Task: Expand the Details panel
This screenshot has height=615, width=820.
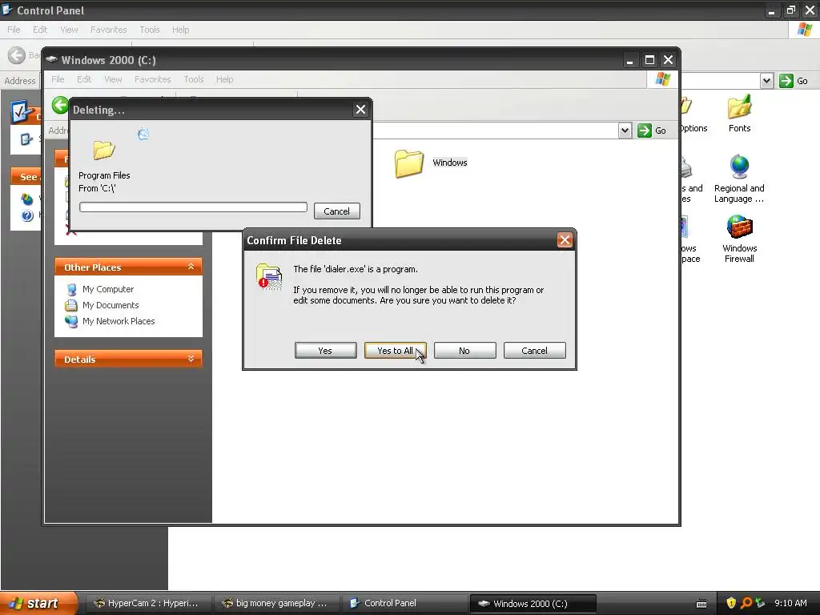Action: [x=191, y=359]
